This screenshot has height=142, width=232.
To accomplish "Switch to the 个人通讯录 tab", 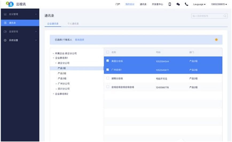I will click(73, 24).
